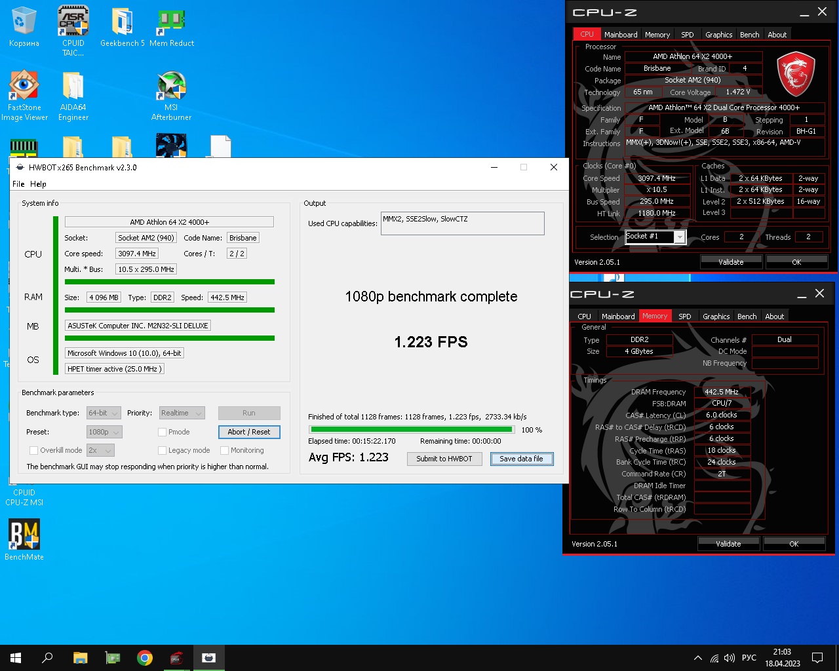Open the Geekbench 5 folder icon

click(x=122, y=28)
